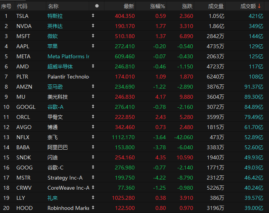Select the CoreWeave Inc-A name cell

coord(68,188)
